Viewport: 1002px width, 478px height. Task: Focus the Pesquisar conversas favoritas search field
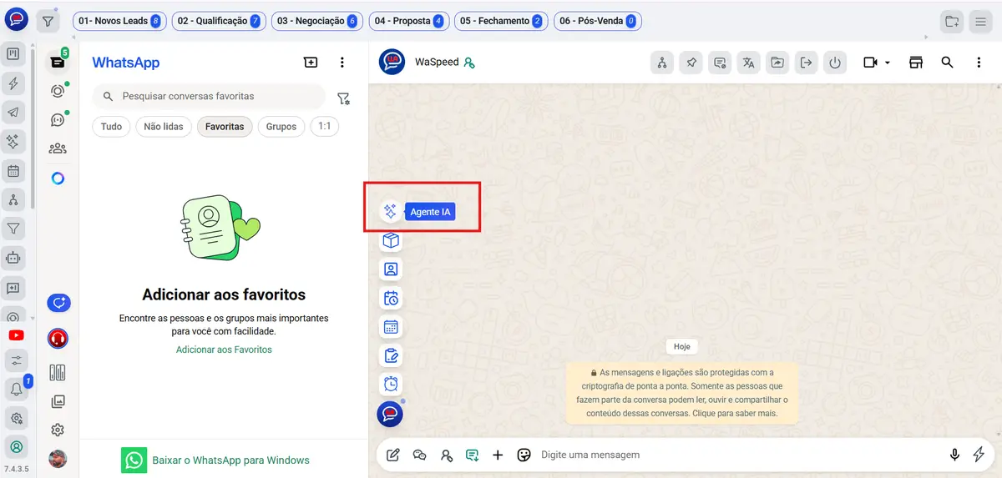tap(209, 97)
